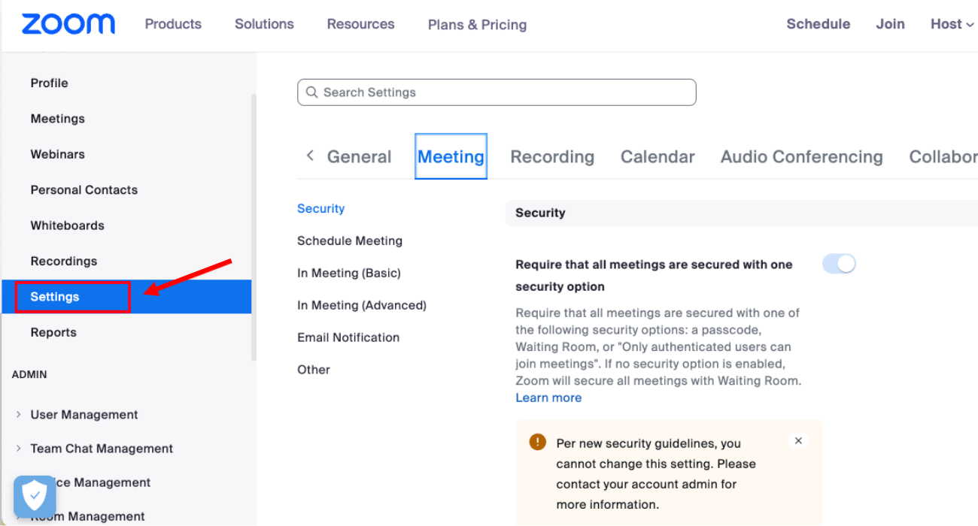
Task: Click the Learn more link
Action: click(x=548, y=398)
